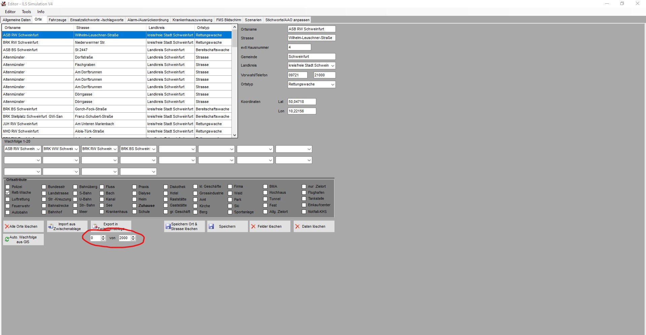Increase the 2000 spinner value with up arrow
This screenshot has width=646, height=335.
tap(133, 236)
